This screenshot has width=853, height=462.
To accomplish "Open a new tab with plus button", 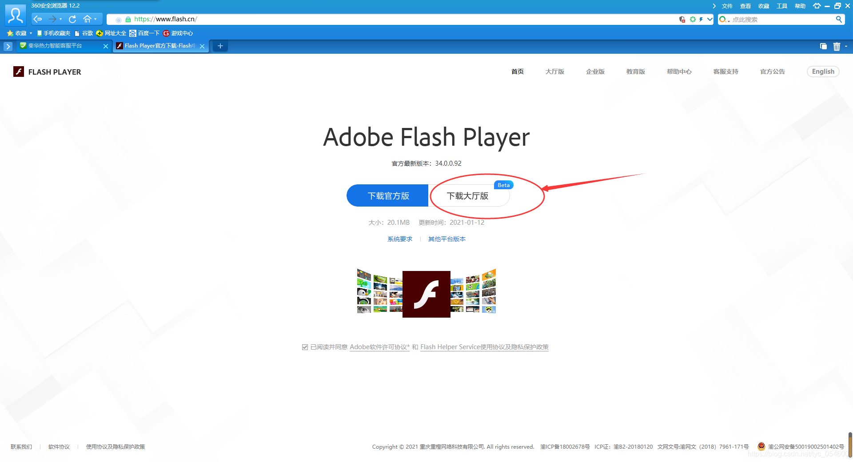I will coord(220,46).
